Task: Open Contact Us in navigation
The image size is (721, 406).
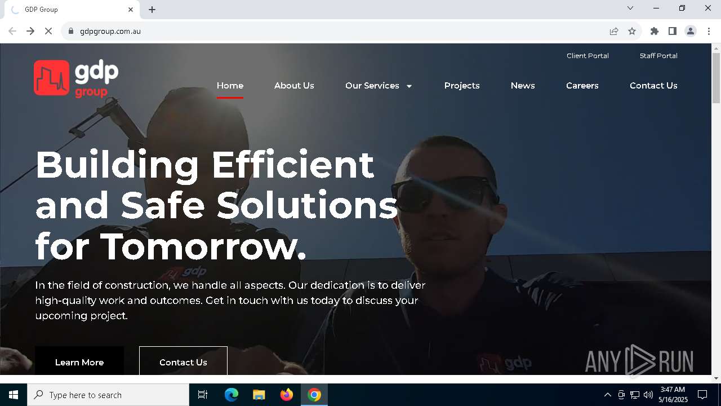Action: (x=653, y=86)
